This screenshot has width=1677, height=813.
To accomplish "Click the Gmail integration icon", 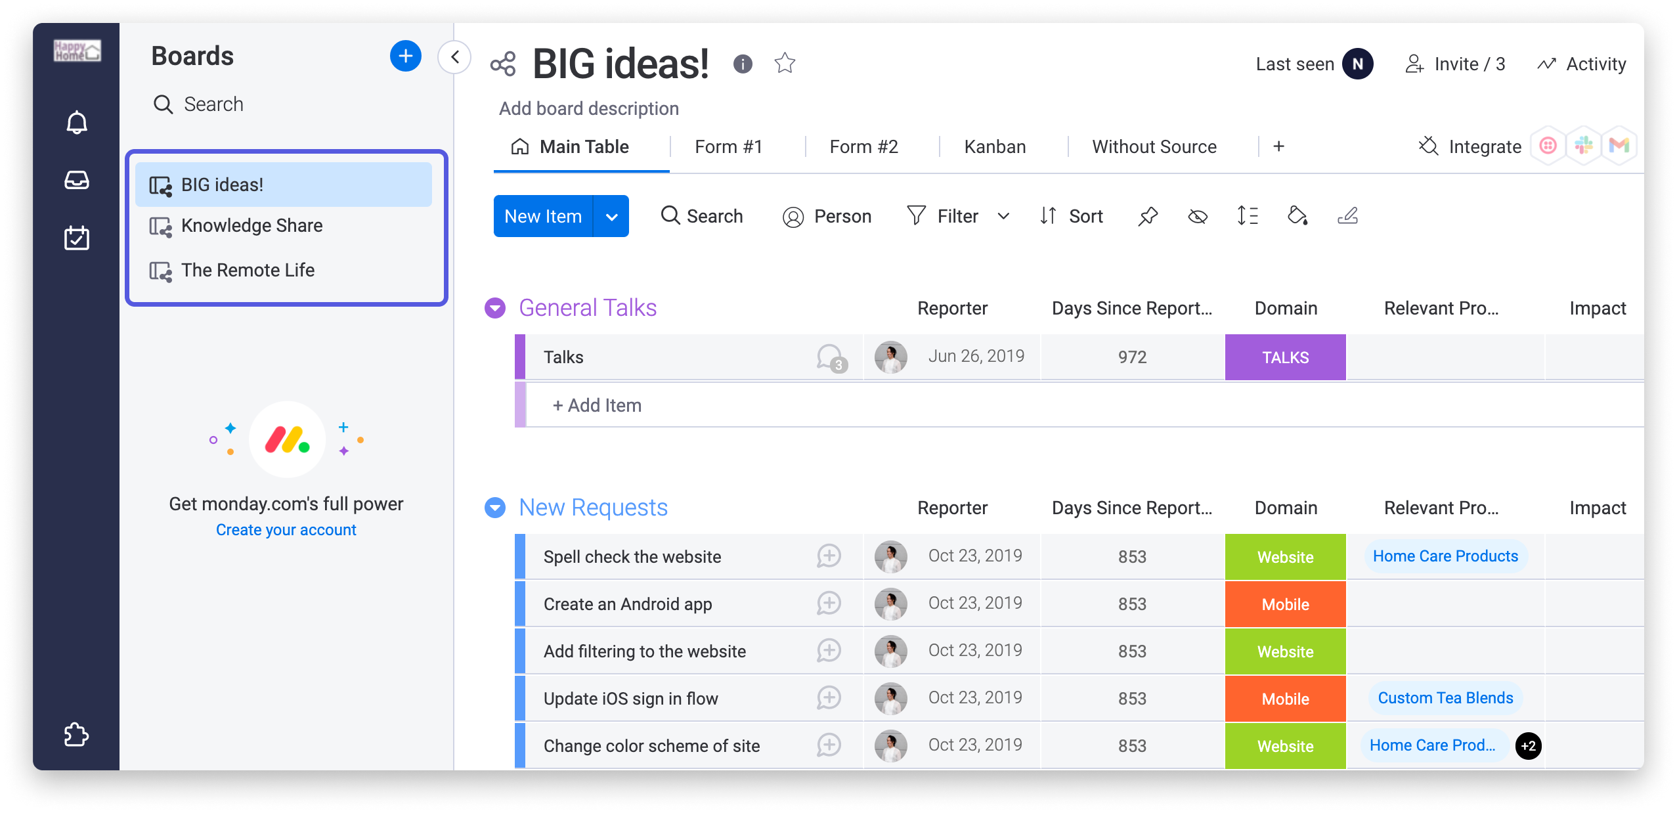I will click(x=1619, y=145).
